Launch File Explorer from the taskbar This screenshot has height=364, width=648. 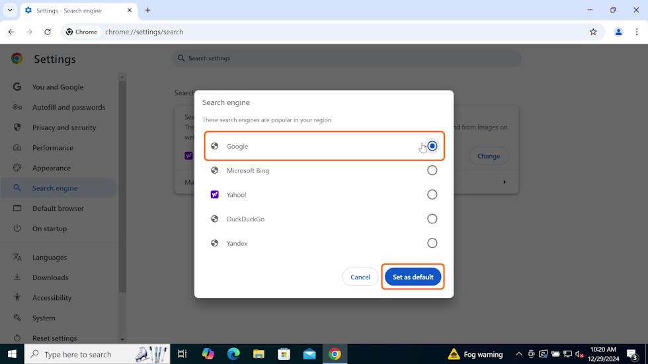tap(259, 354)
